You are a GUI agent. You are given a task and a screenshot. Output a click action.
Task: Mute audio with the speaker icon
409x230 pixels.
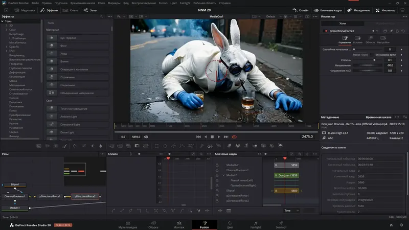pyautogui.click(x=147, y=136)
